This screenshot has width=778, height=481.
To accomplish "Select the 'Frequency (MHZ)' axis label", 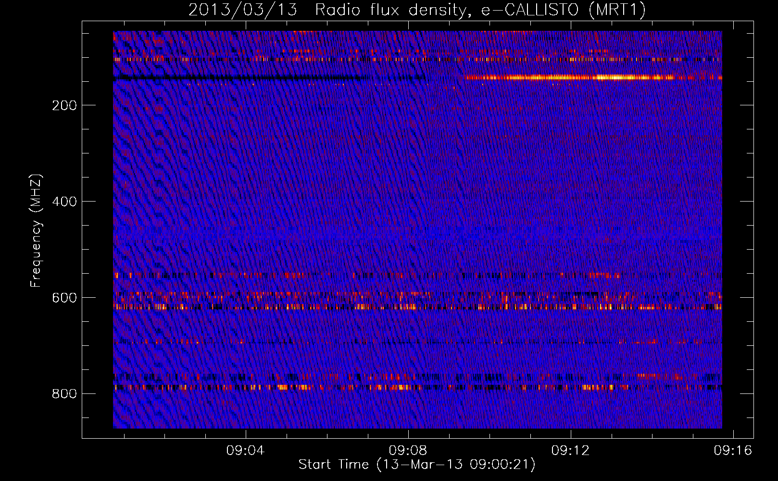I will pos(36,230).
